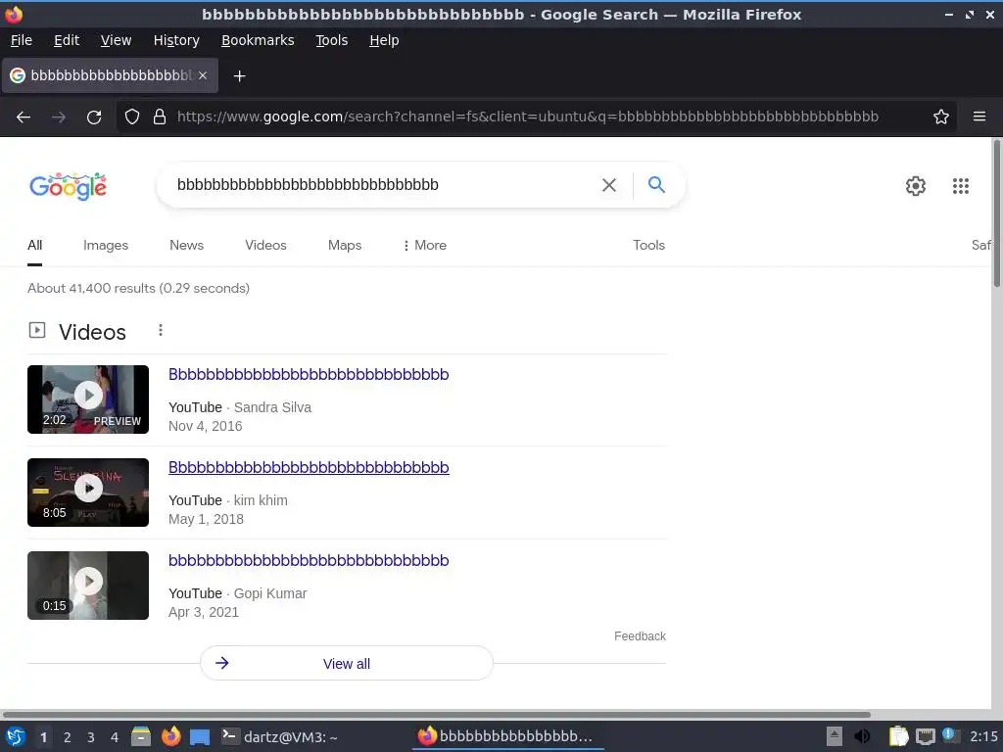Bookmark this page with the star
The image size is (1003, 752).
pyautogui.click(x=940, y=117)
